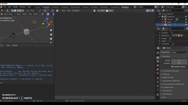Activate the pan hand icon in the viewport
Screen dimensions: 188x105
[51, 34]
